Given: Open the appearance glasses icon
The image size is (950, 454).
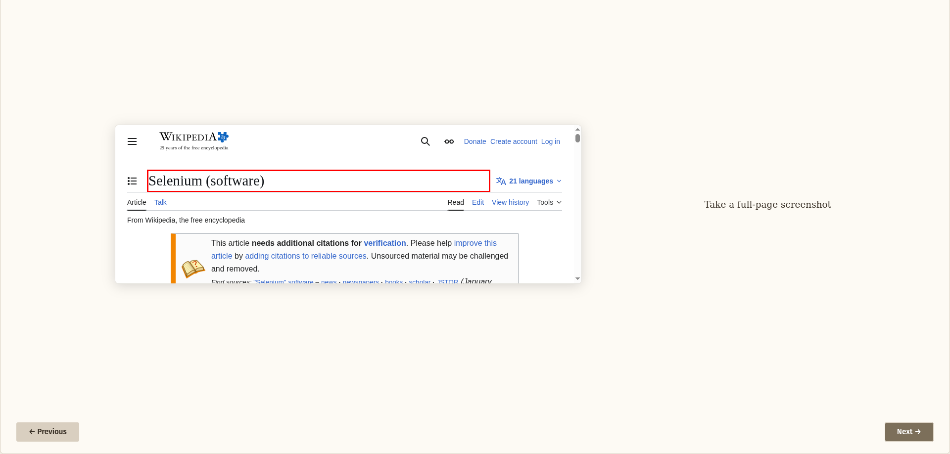Looking at the screenshot, I should (x=449, y=141).
